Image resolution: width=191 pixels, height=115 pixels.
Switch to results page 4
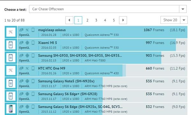pyautogui.click(x=105, y=20)
